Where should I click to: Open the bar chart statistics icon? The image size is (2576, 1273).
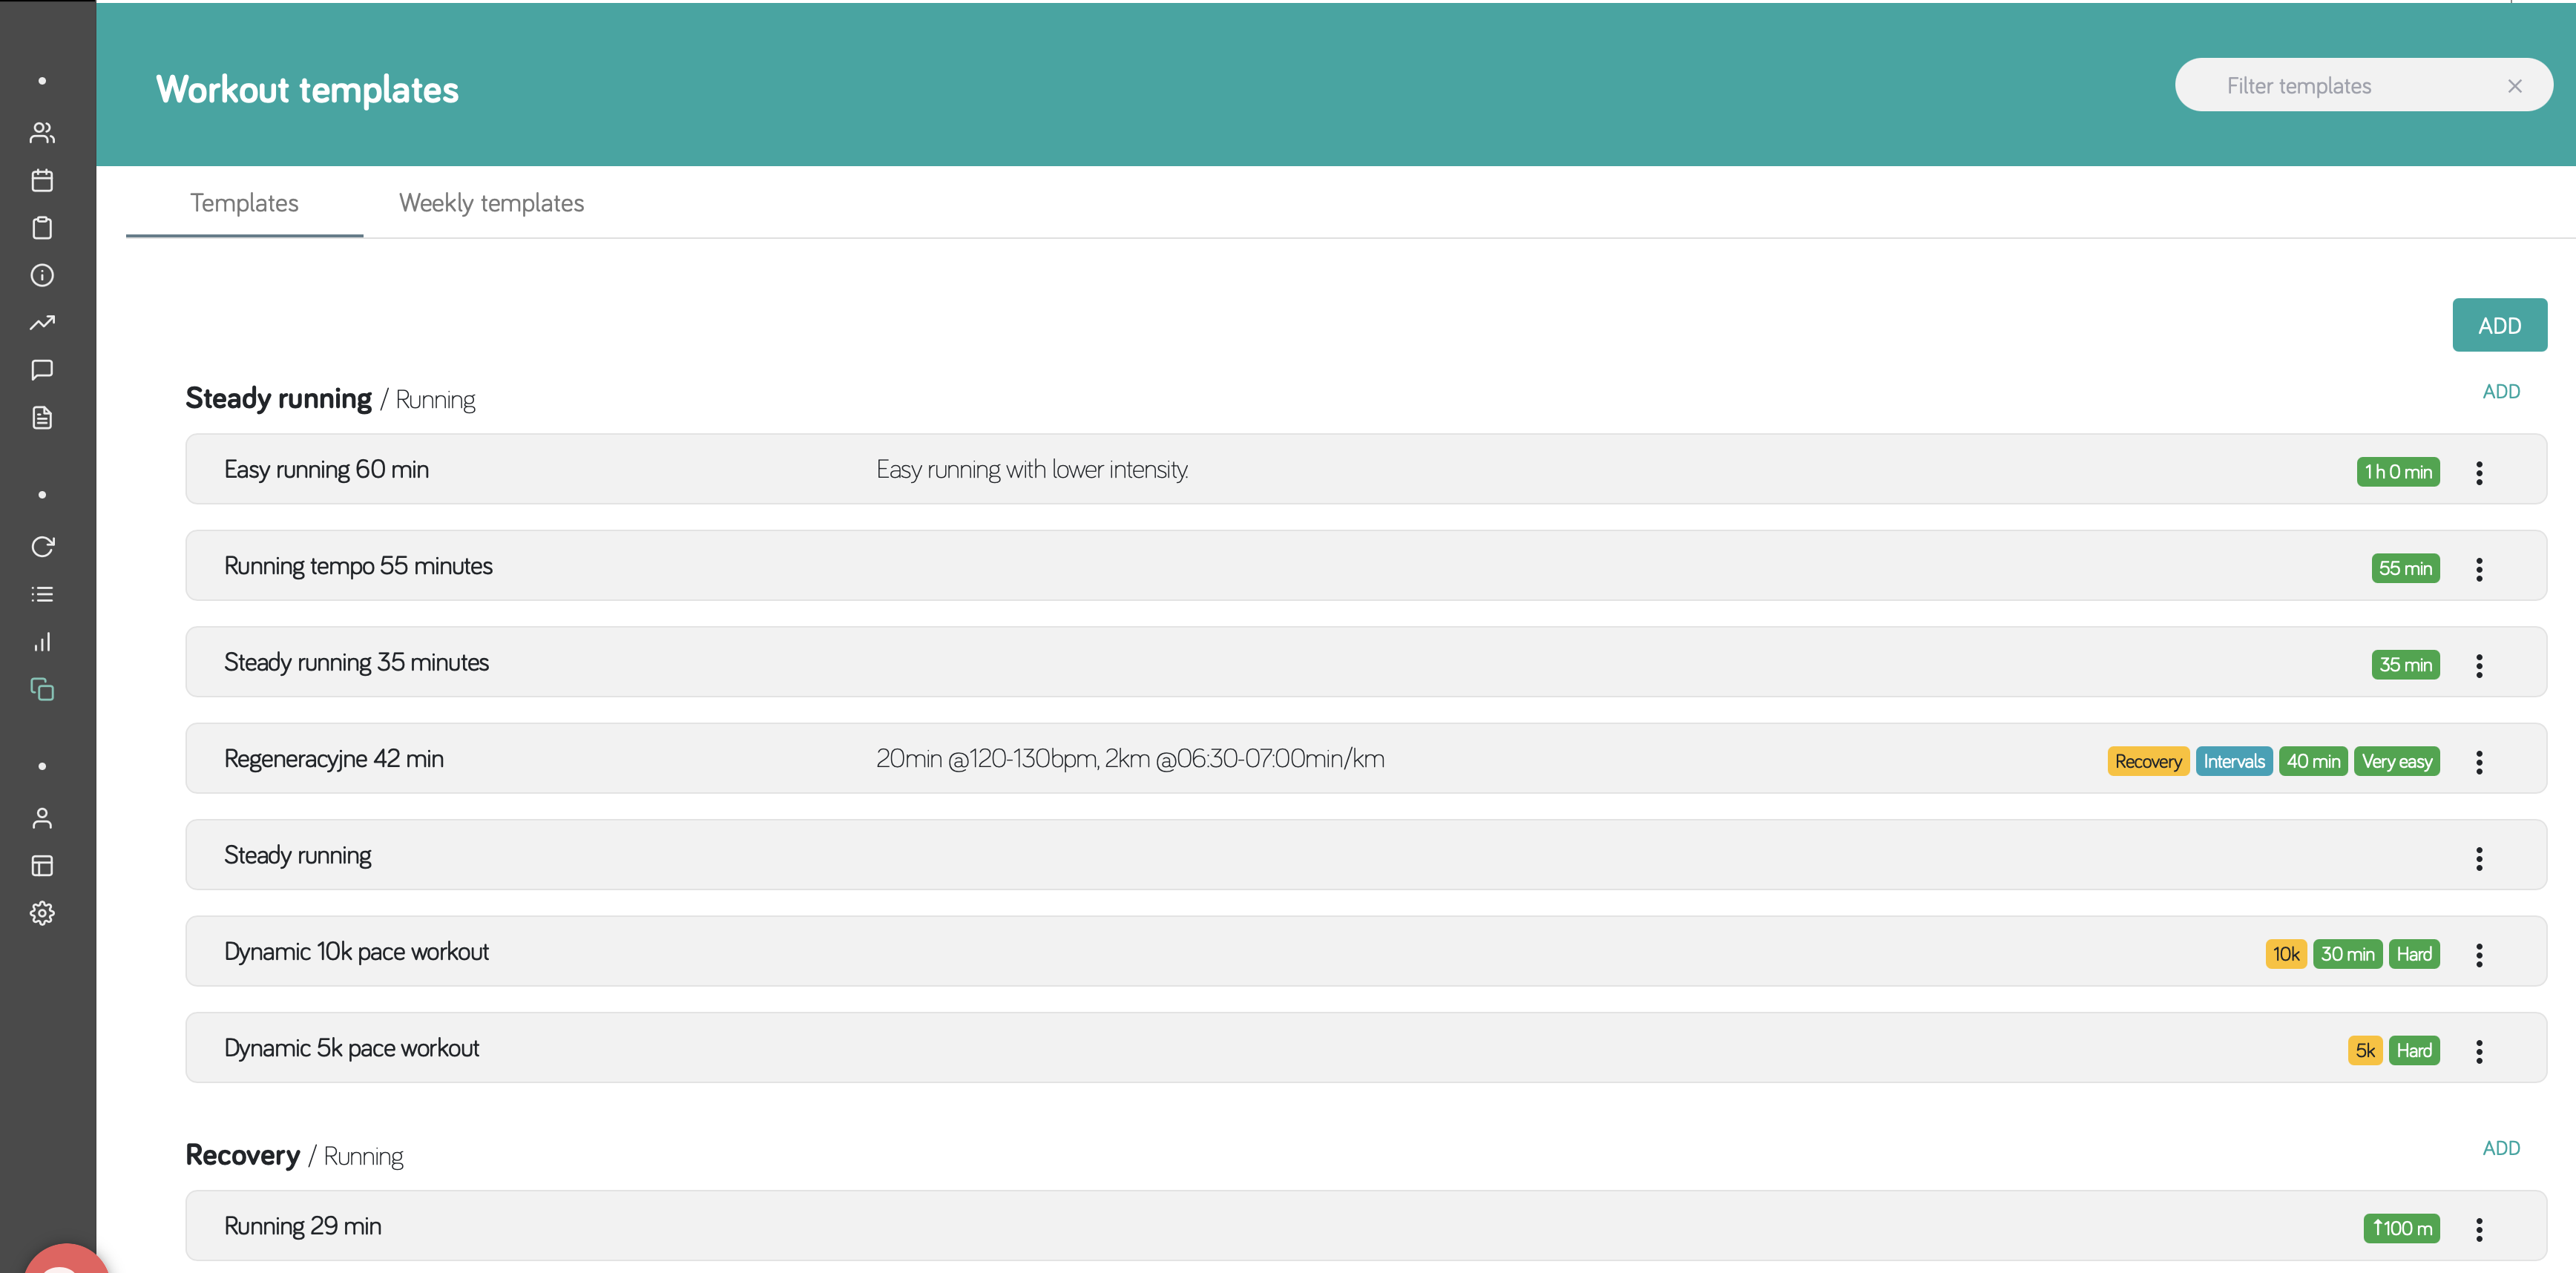42,642
